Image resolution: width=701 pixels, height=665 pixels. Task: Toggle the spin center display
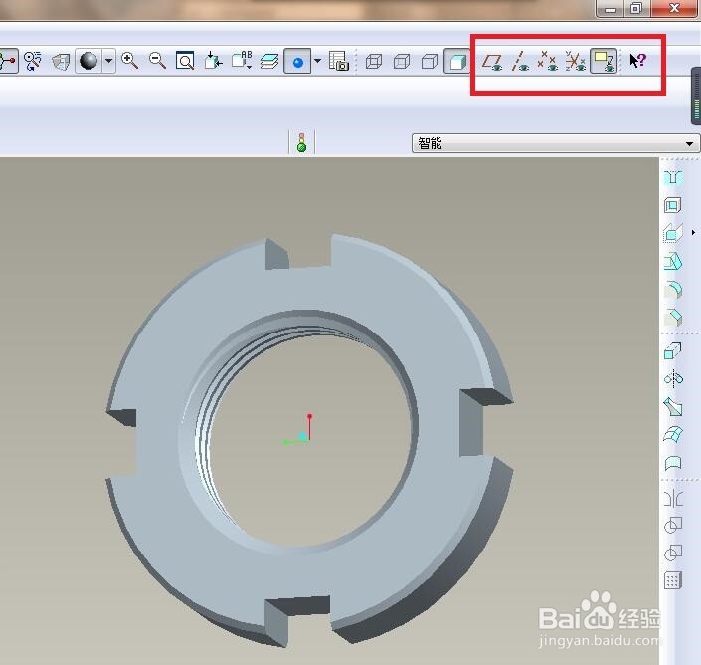8,61
